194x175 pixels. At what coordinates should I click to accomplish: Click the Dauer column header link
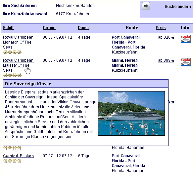(83, 28)
